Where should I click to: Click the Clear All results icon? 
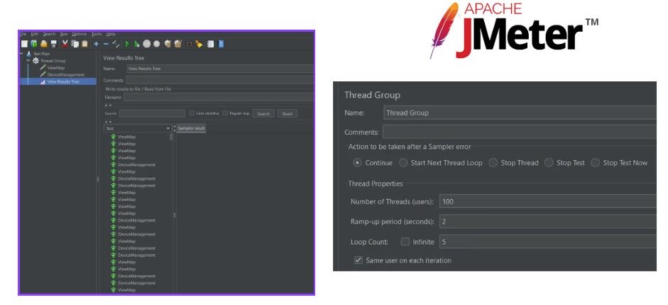coord(177,44)
